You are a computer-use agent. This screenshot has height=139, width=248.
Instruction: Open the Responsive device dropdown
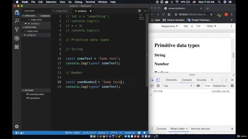click(169, 26)
